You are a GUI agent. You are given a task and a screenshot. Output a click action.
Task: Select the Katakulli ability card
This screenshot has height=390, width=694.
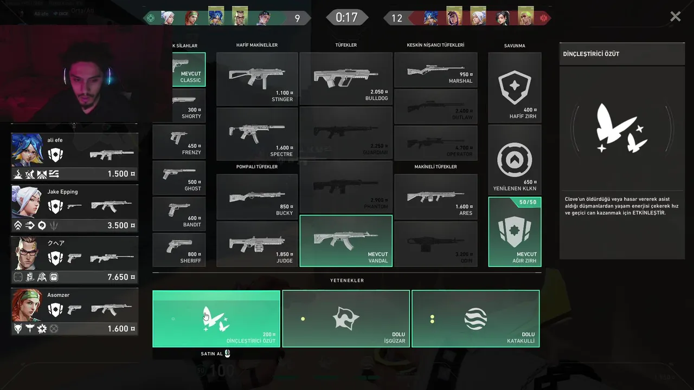tap(475, 318)
